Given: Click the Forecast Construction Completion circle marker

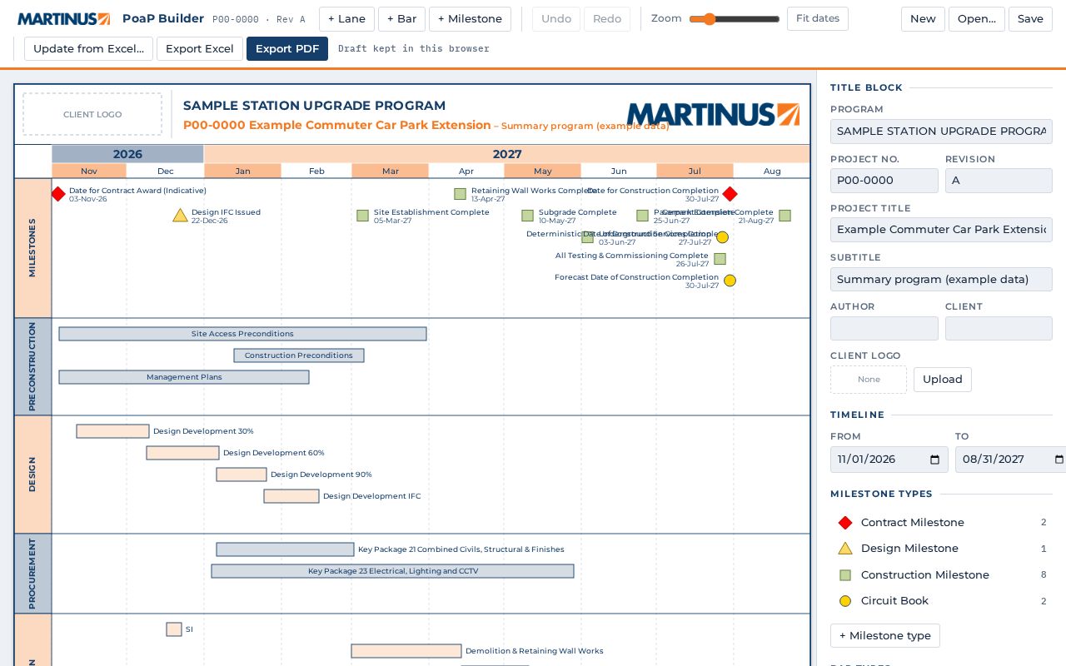Looking at the screenshot, I should tap(730, 281).
